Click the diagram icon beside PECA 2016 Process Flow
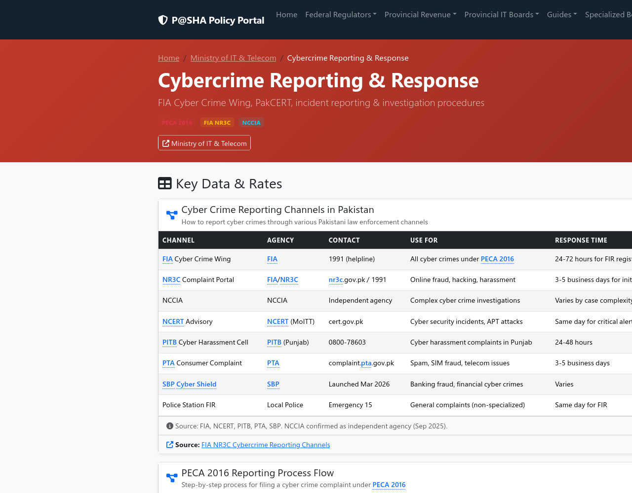Viewport: 632px width, 493px height. pos(172,478)
